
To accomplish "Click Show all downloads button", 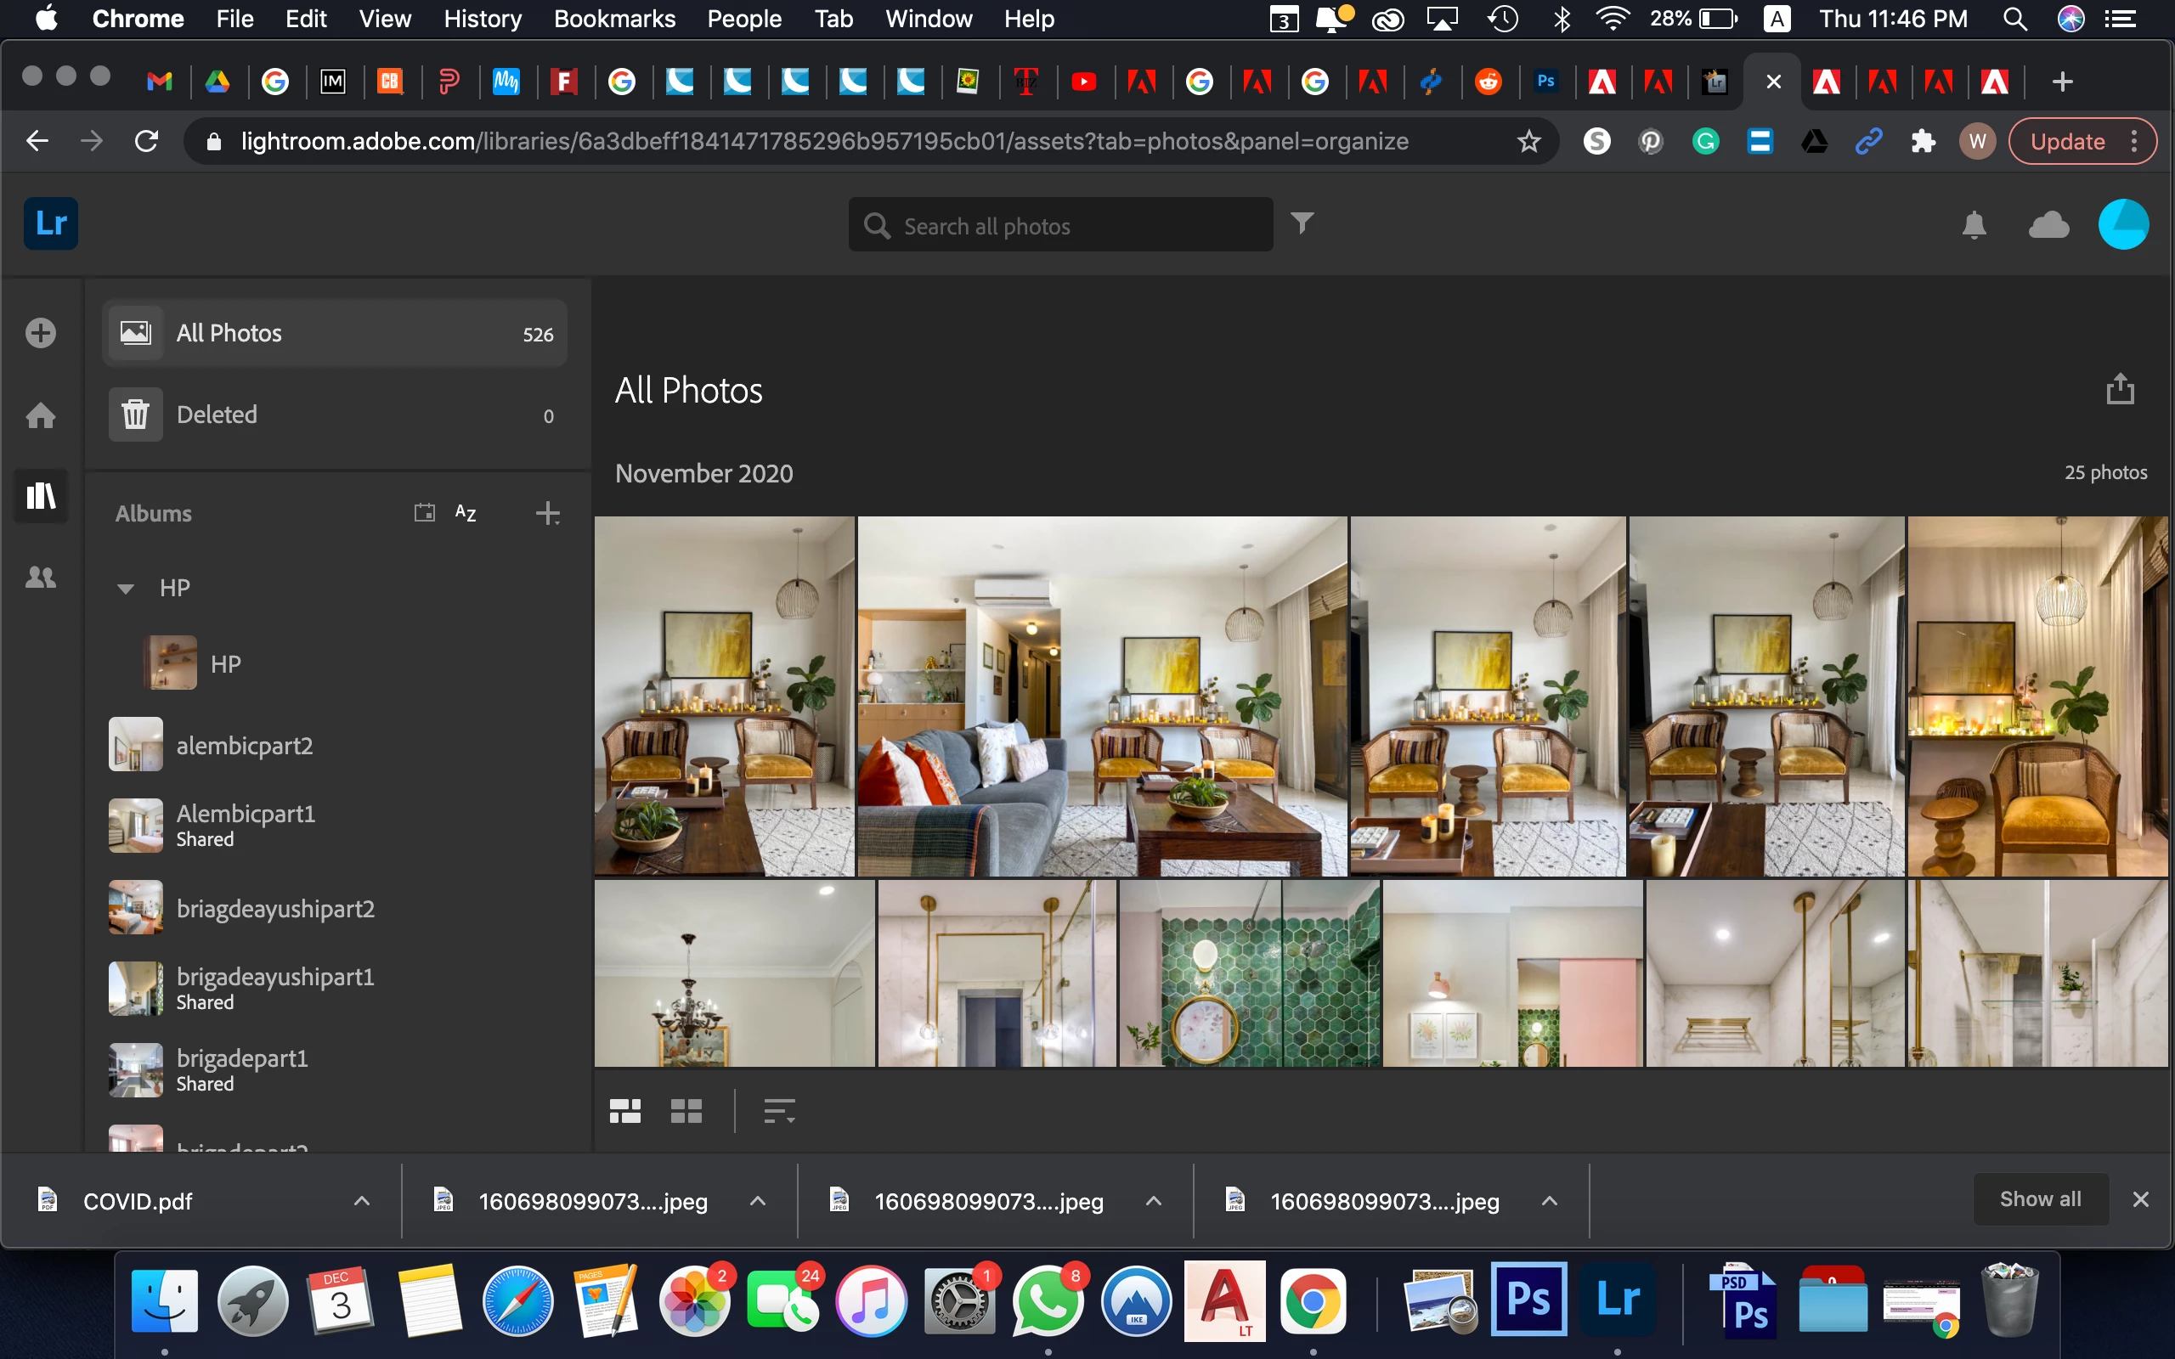I will 2039,1199.
